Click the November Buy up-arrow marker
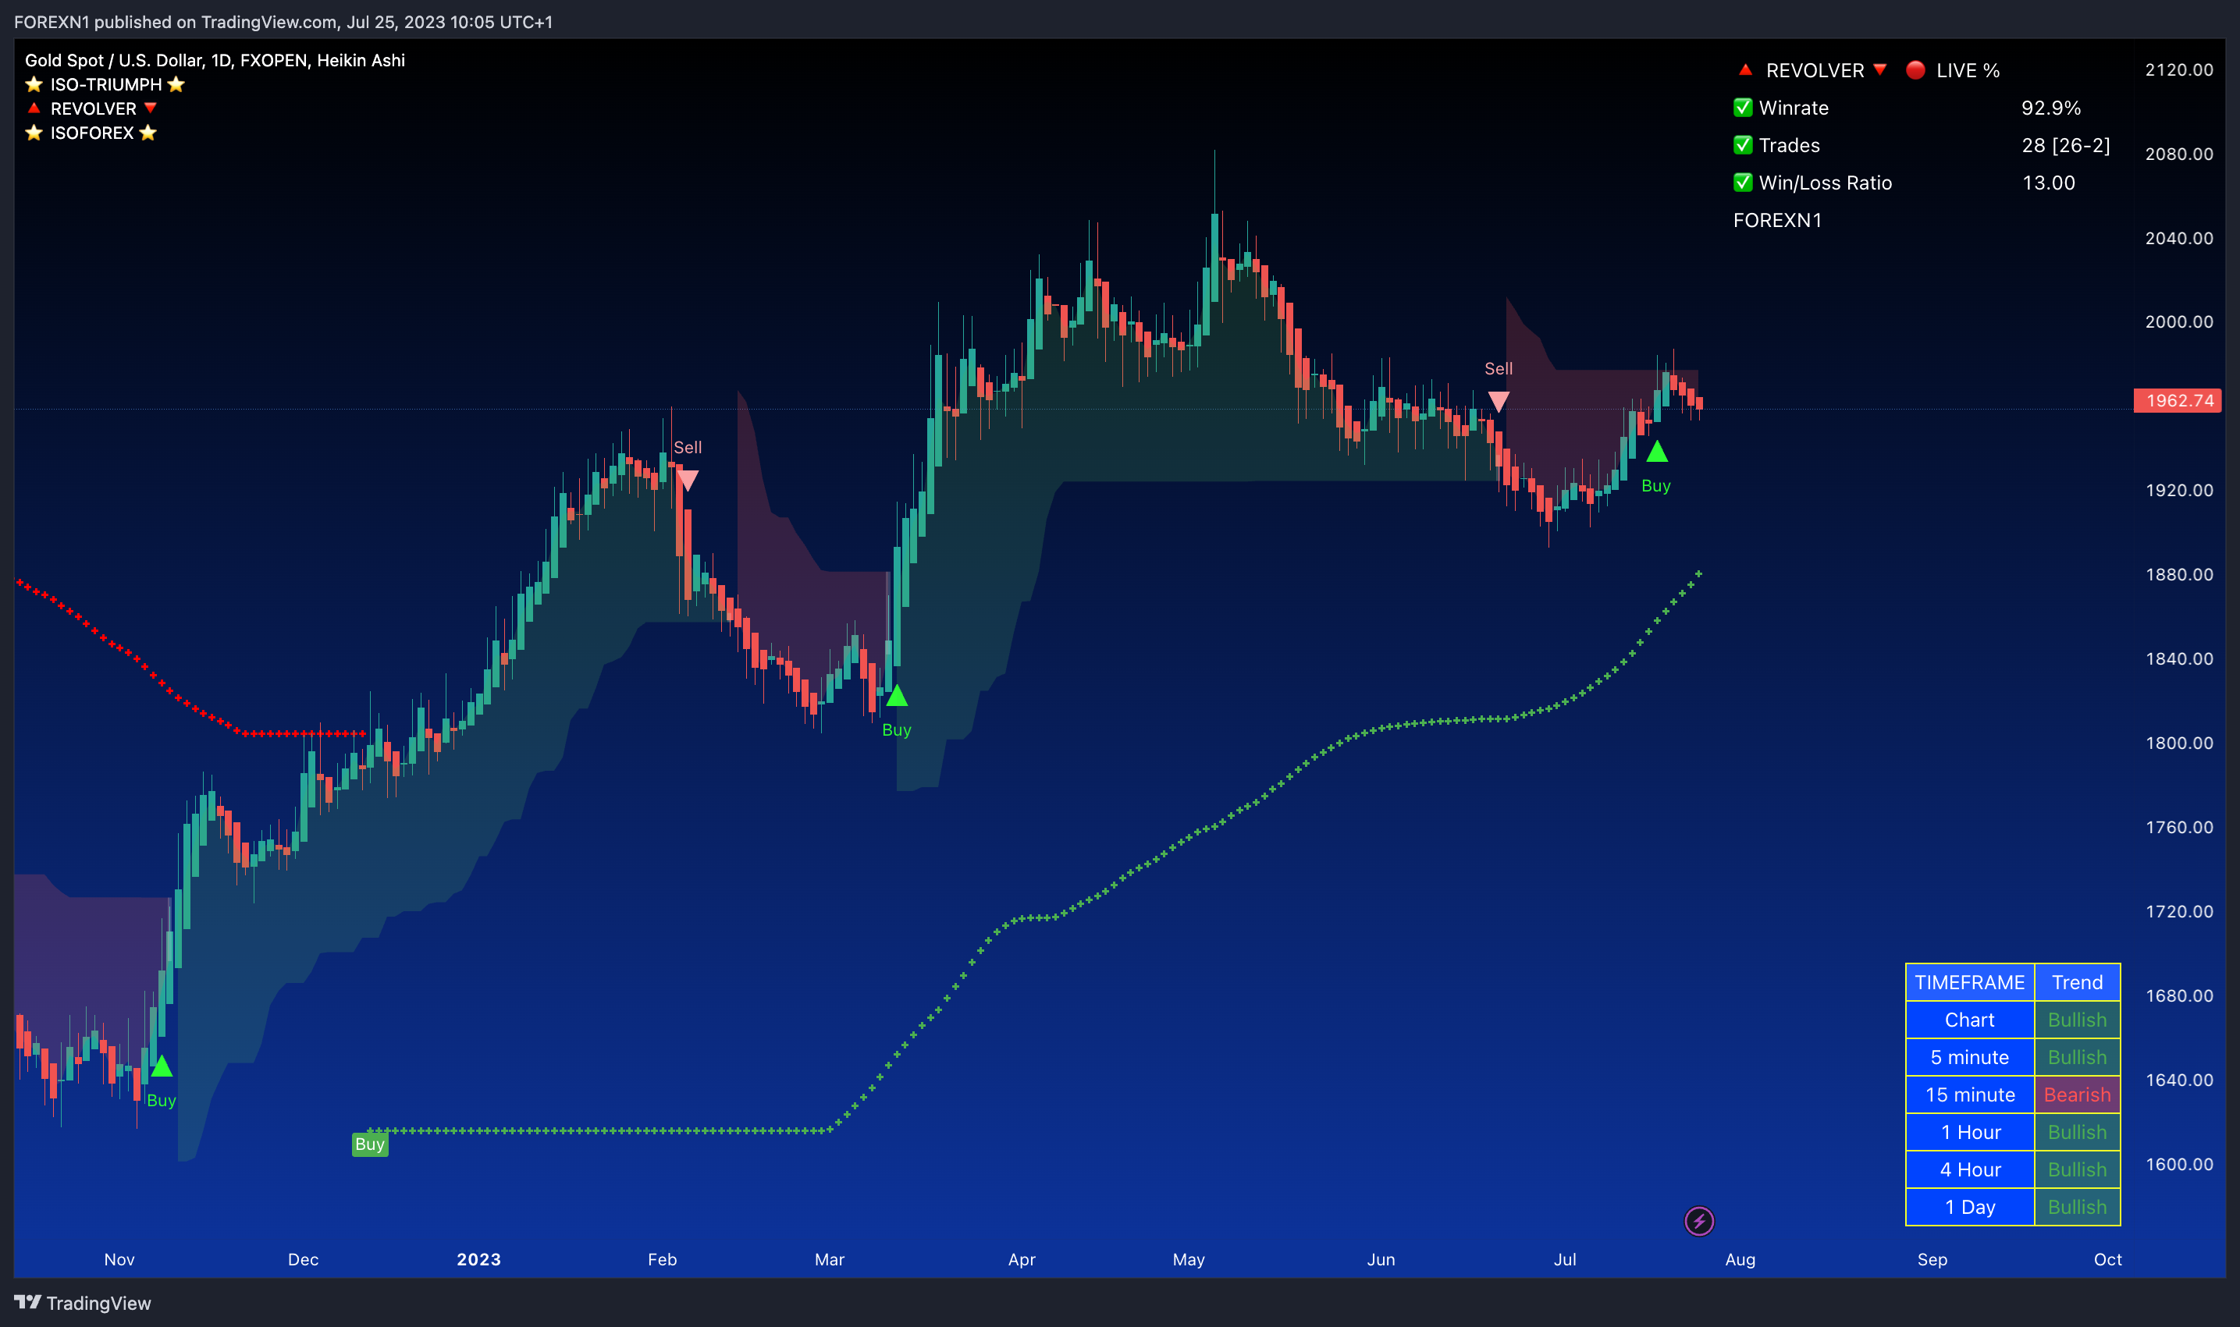 point(161,1066)
